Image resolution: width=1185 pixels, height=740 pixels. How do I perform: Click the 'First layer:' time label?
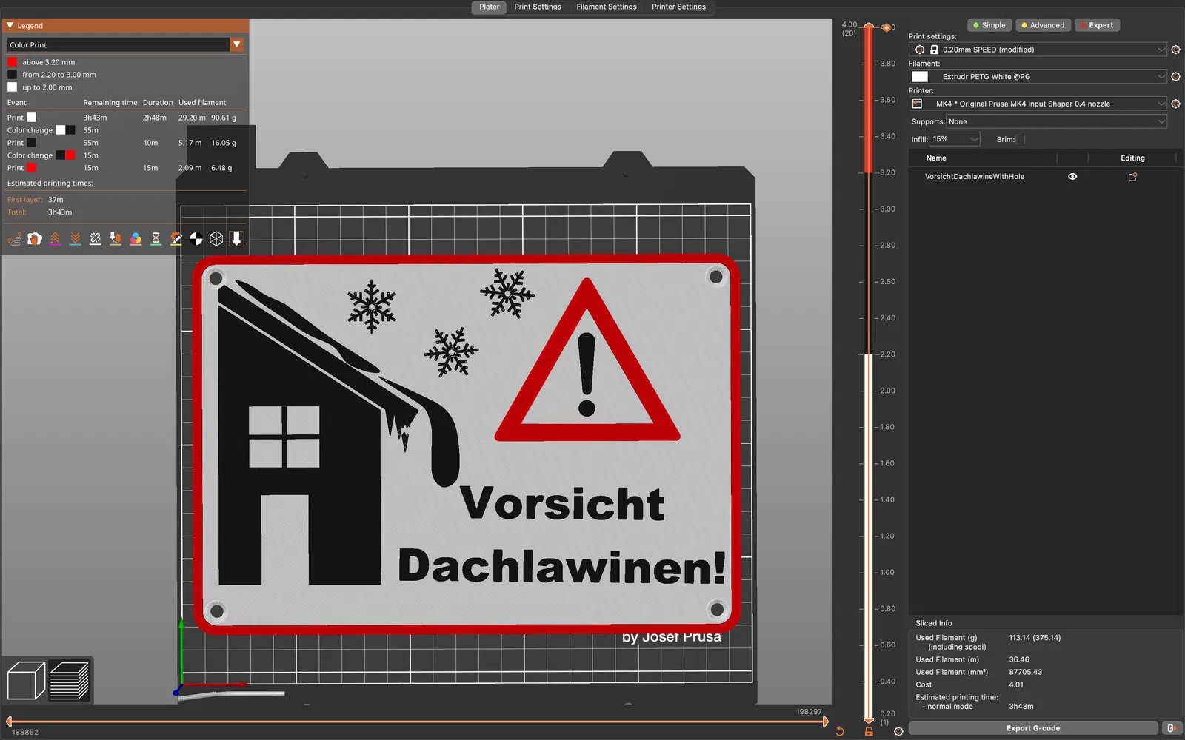[x=25, y=200]
